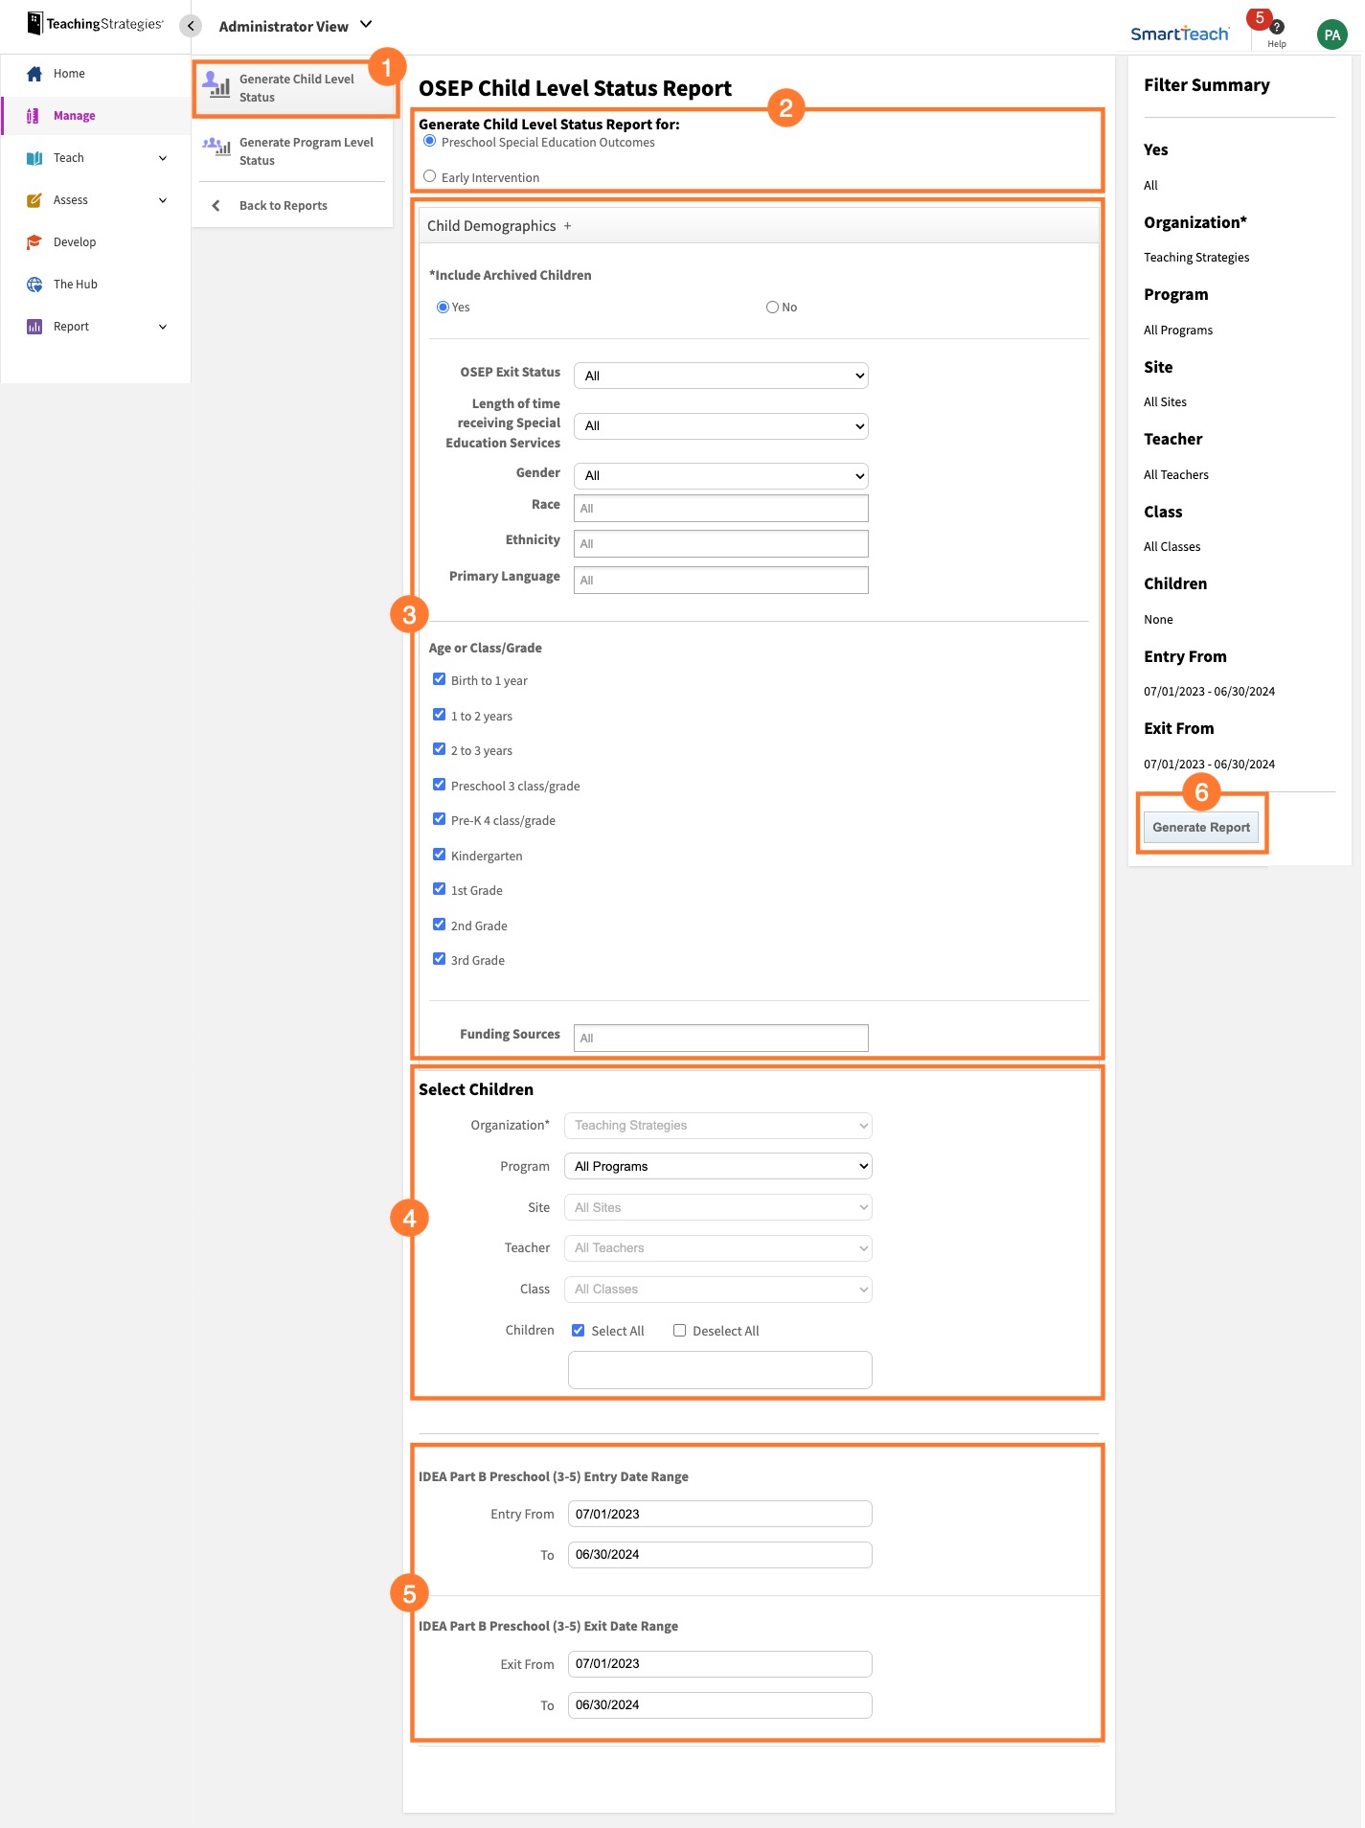Open the Gender dropdown
The image size is (1365, 1828).
point(720,475)
